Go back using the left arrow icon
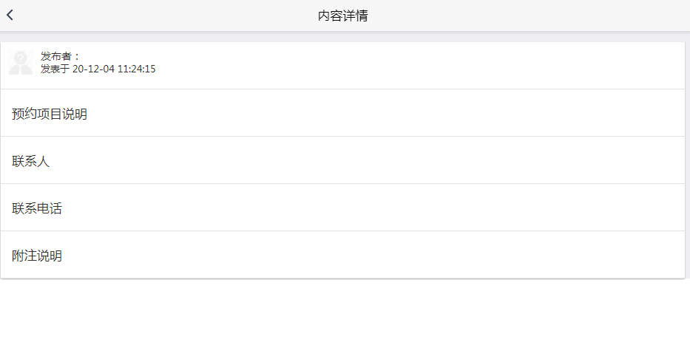Viewport: 690px width, 359px height. [x=10, y=15]
